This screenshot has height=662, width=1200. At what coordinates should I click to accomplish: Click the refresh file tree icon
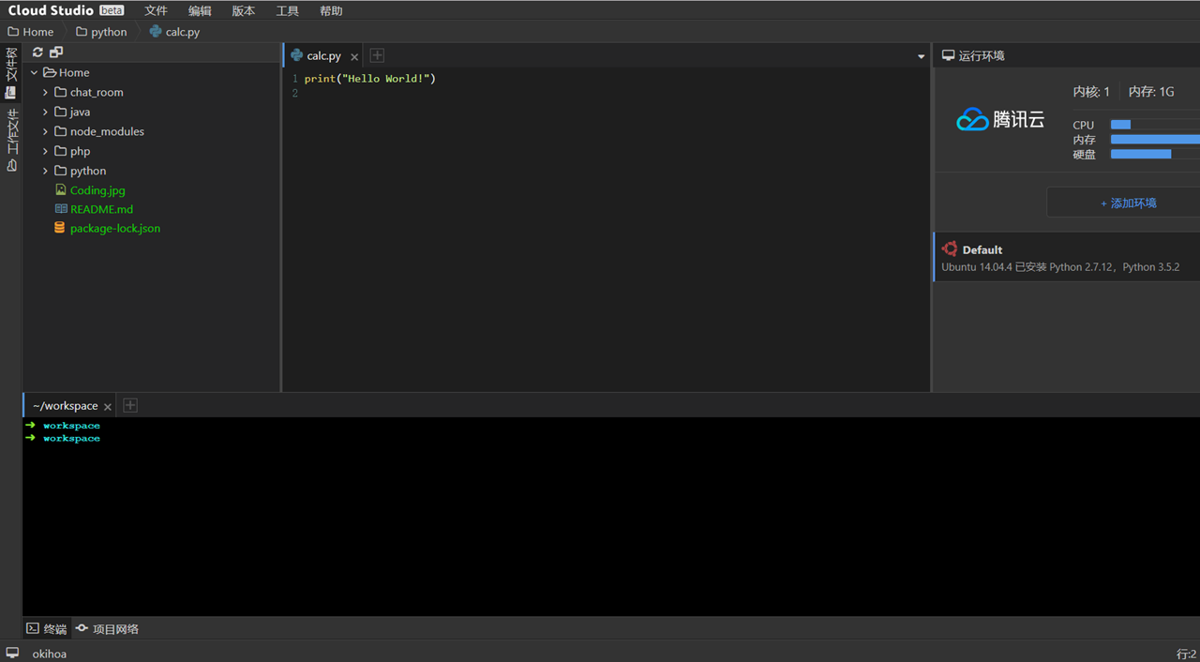[37, 53]
